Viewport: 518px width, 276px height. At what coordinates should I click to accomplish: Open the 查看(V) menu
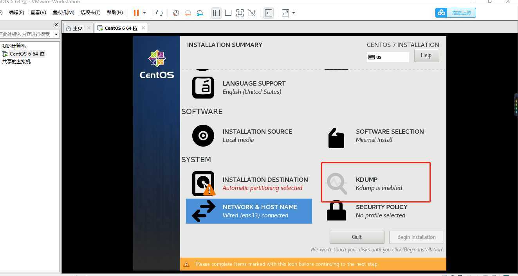tap(38, 13)
